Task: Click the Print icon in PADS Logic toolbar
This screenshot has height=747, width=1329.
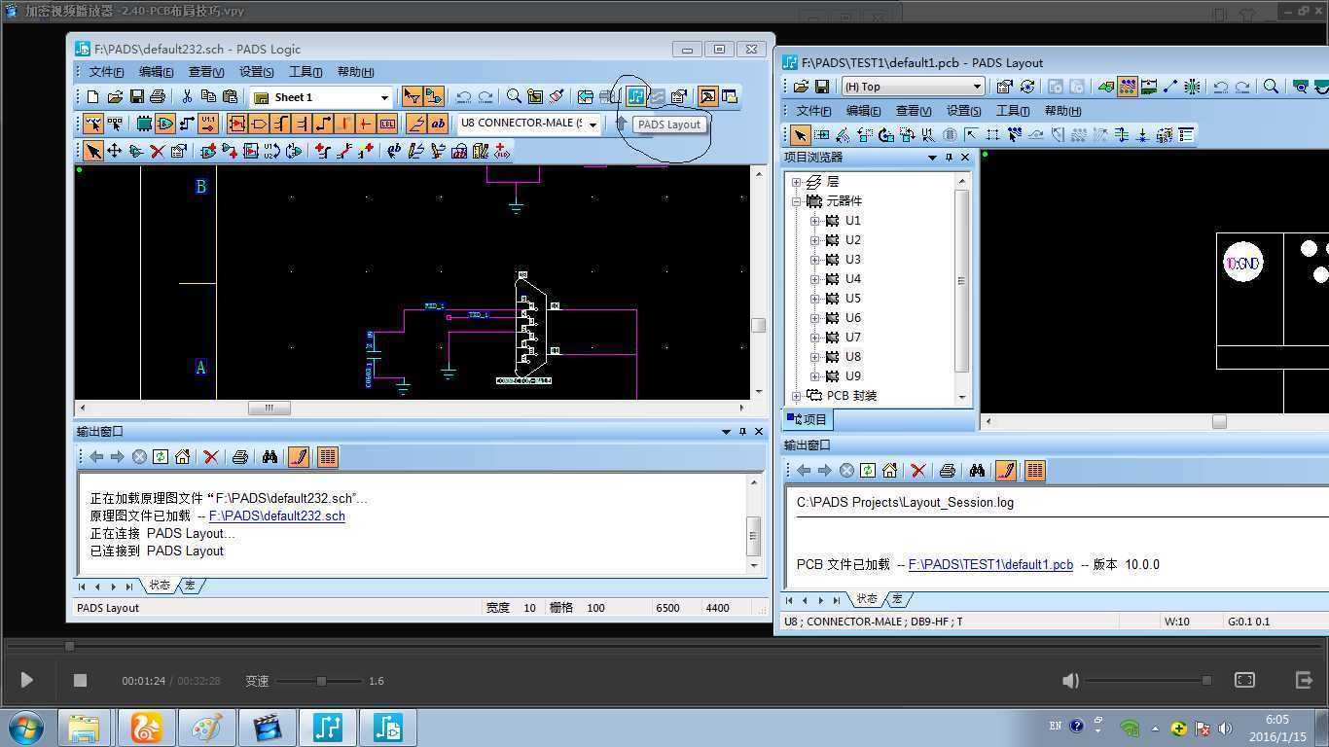Action: click(158, 96)
